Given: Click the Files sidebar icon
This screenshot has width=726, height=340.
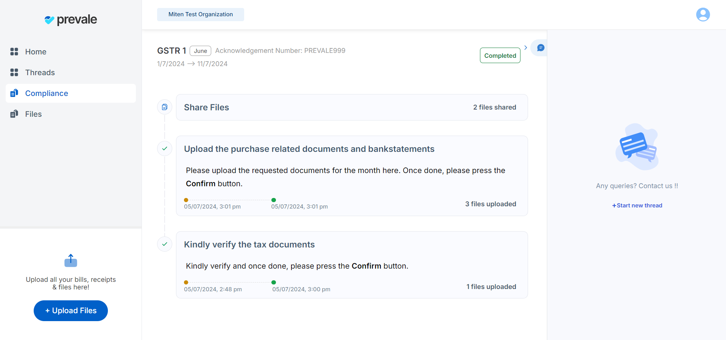Looking at the screenshot, I should click(14, 114).
